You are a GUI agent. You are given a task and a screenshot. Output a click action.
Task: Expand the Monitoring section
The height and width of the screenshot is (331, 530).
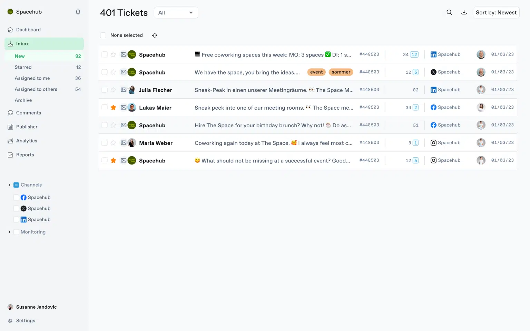pos(9,232)
